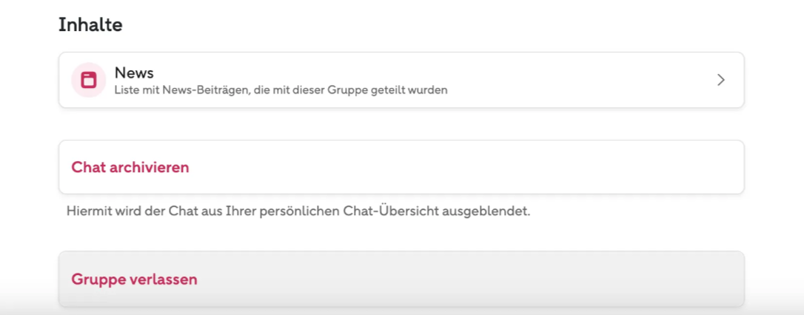The image size is (804, 315).
Task: Click the chevron arrow in News row
Action: click(721, 80)
